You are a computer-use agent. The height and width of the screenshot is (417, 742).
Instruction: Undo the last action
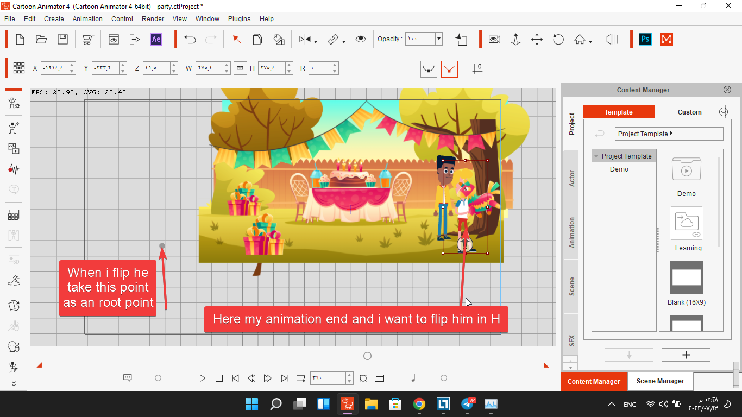click(x=190, y=39)
